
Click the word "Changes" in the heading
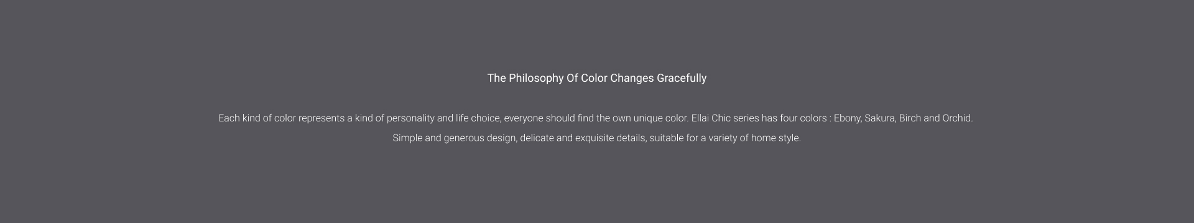coord(632,78)
